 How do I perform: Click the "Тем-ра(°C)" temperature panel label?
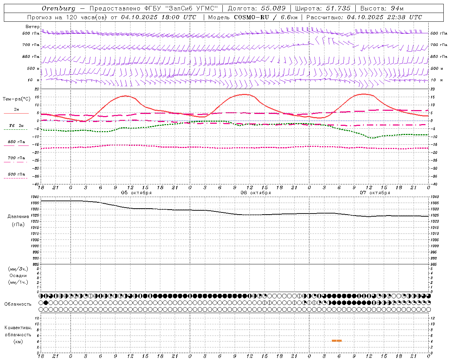16,99
